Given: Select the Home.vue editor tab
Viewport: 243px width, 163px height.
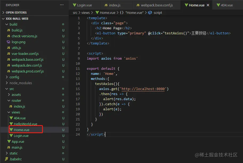Looking at the screenshot, I should (x=196, y=5).
